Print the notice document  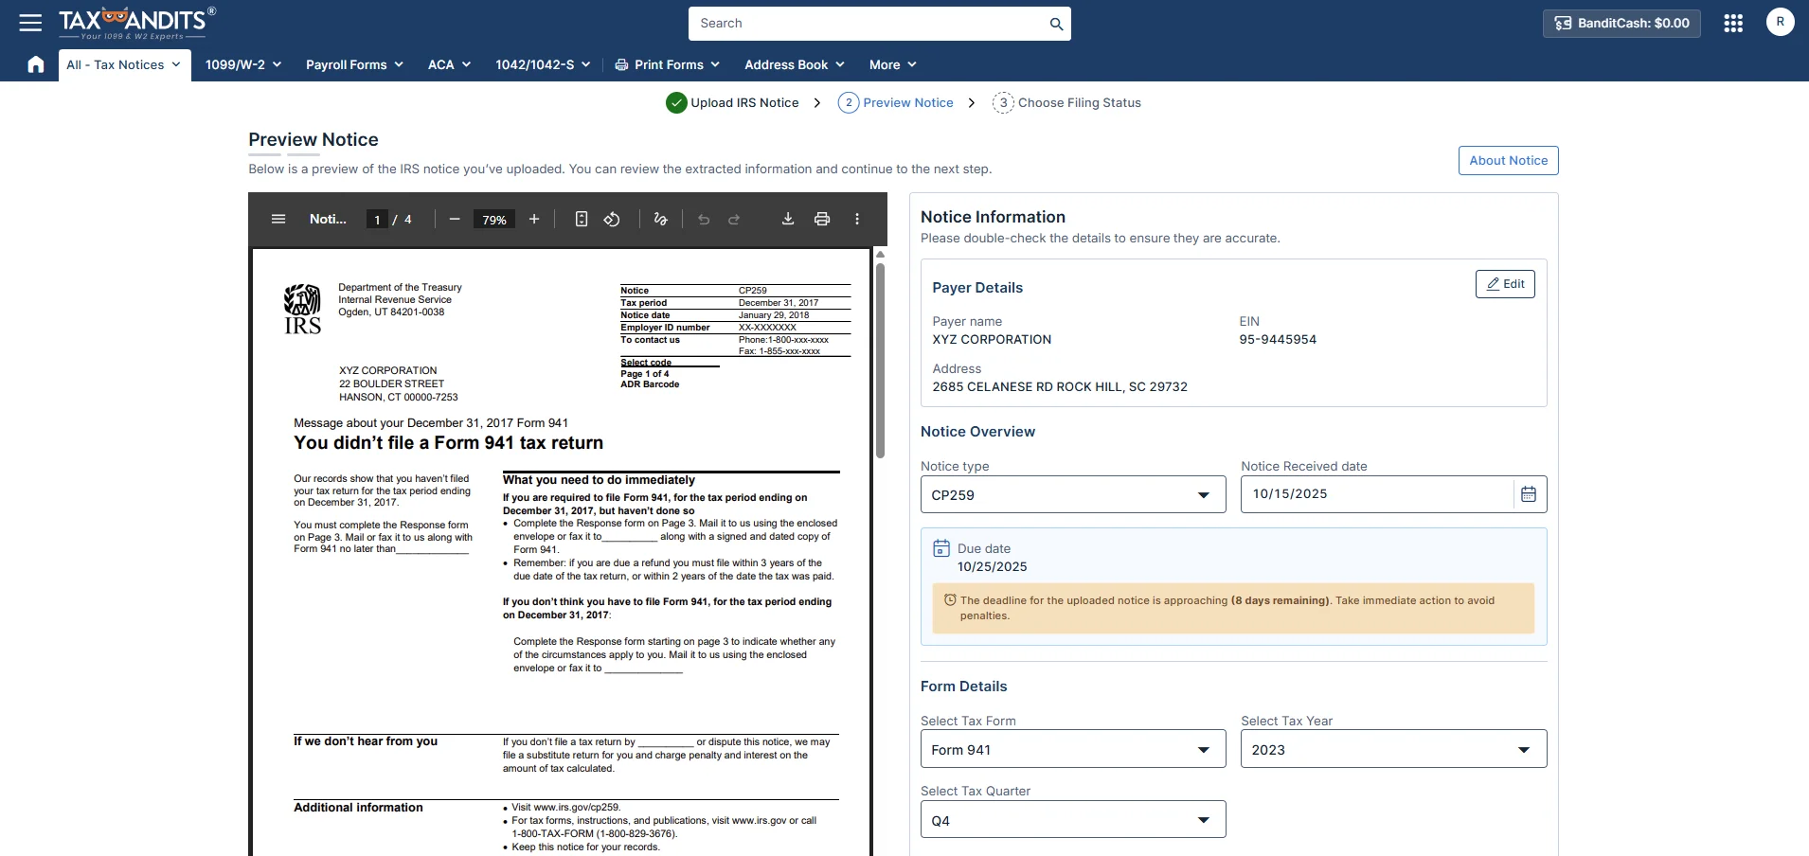point(822,219)
